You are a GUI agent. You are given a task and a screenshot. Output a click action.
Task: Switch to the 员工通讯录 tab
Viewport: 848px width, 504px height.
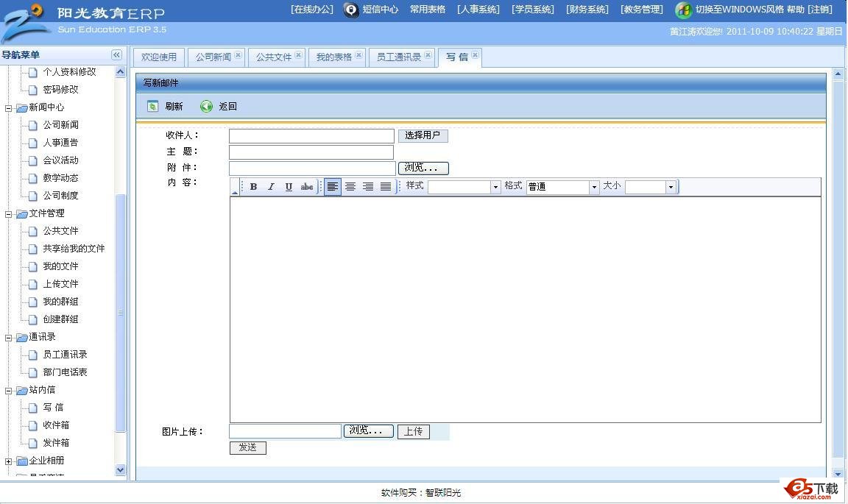pyautogui.click(x=398, y=57)
